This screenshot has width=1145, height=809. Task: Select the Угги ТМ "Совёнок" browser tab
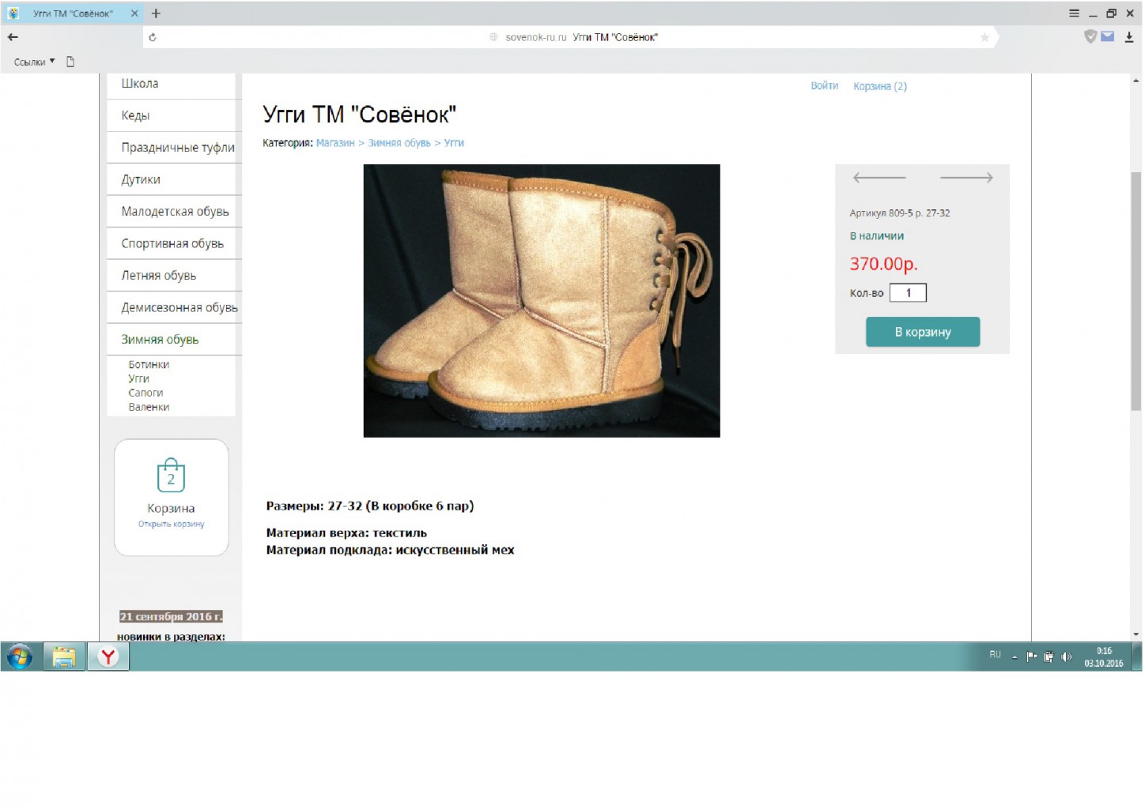[x=72, y=13]
